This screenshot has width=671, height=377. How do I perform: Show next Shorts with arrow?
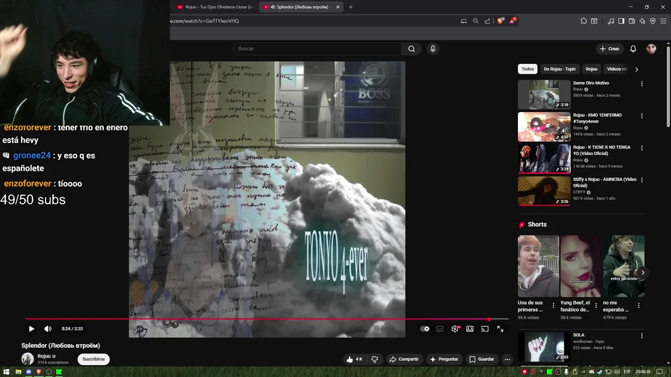click(x=642, y=272)
